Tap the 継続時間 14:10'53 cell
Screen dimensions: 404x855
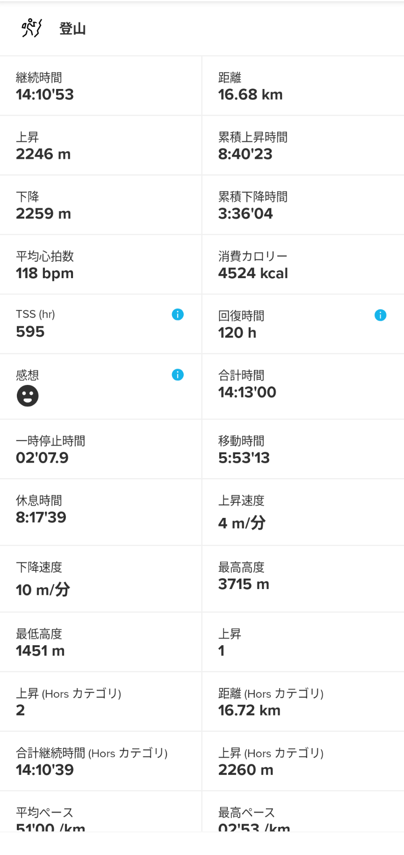click(101, 86)
